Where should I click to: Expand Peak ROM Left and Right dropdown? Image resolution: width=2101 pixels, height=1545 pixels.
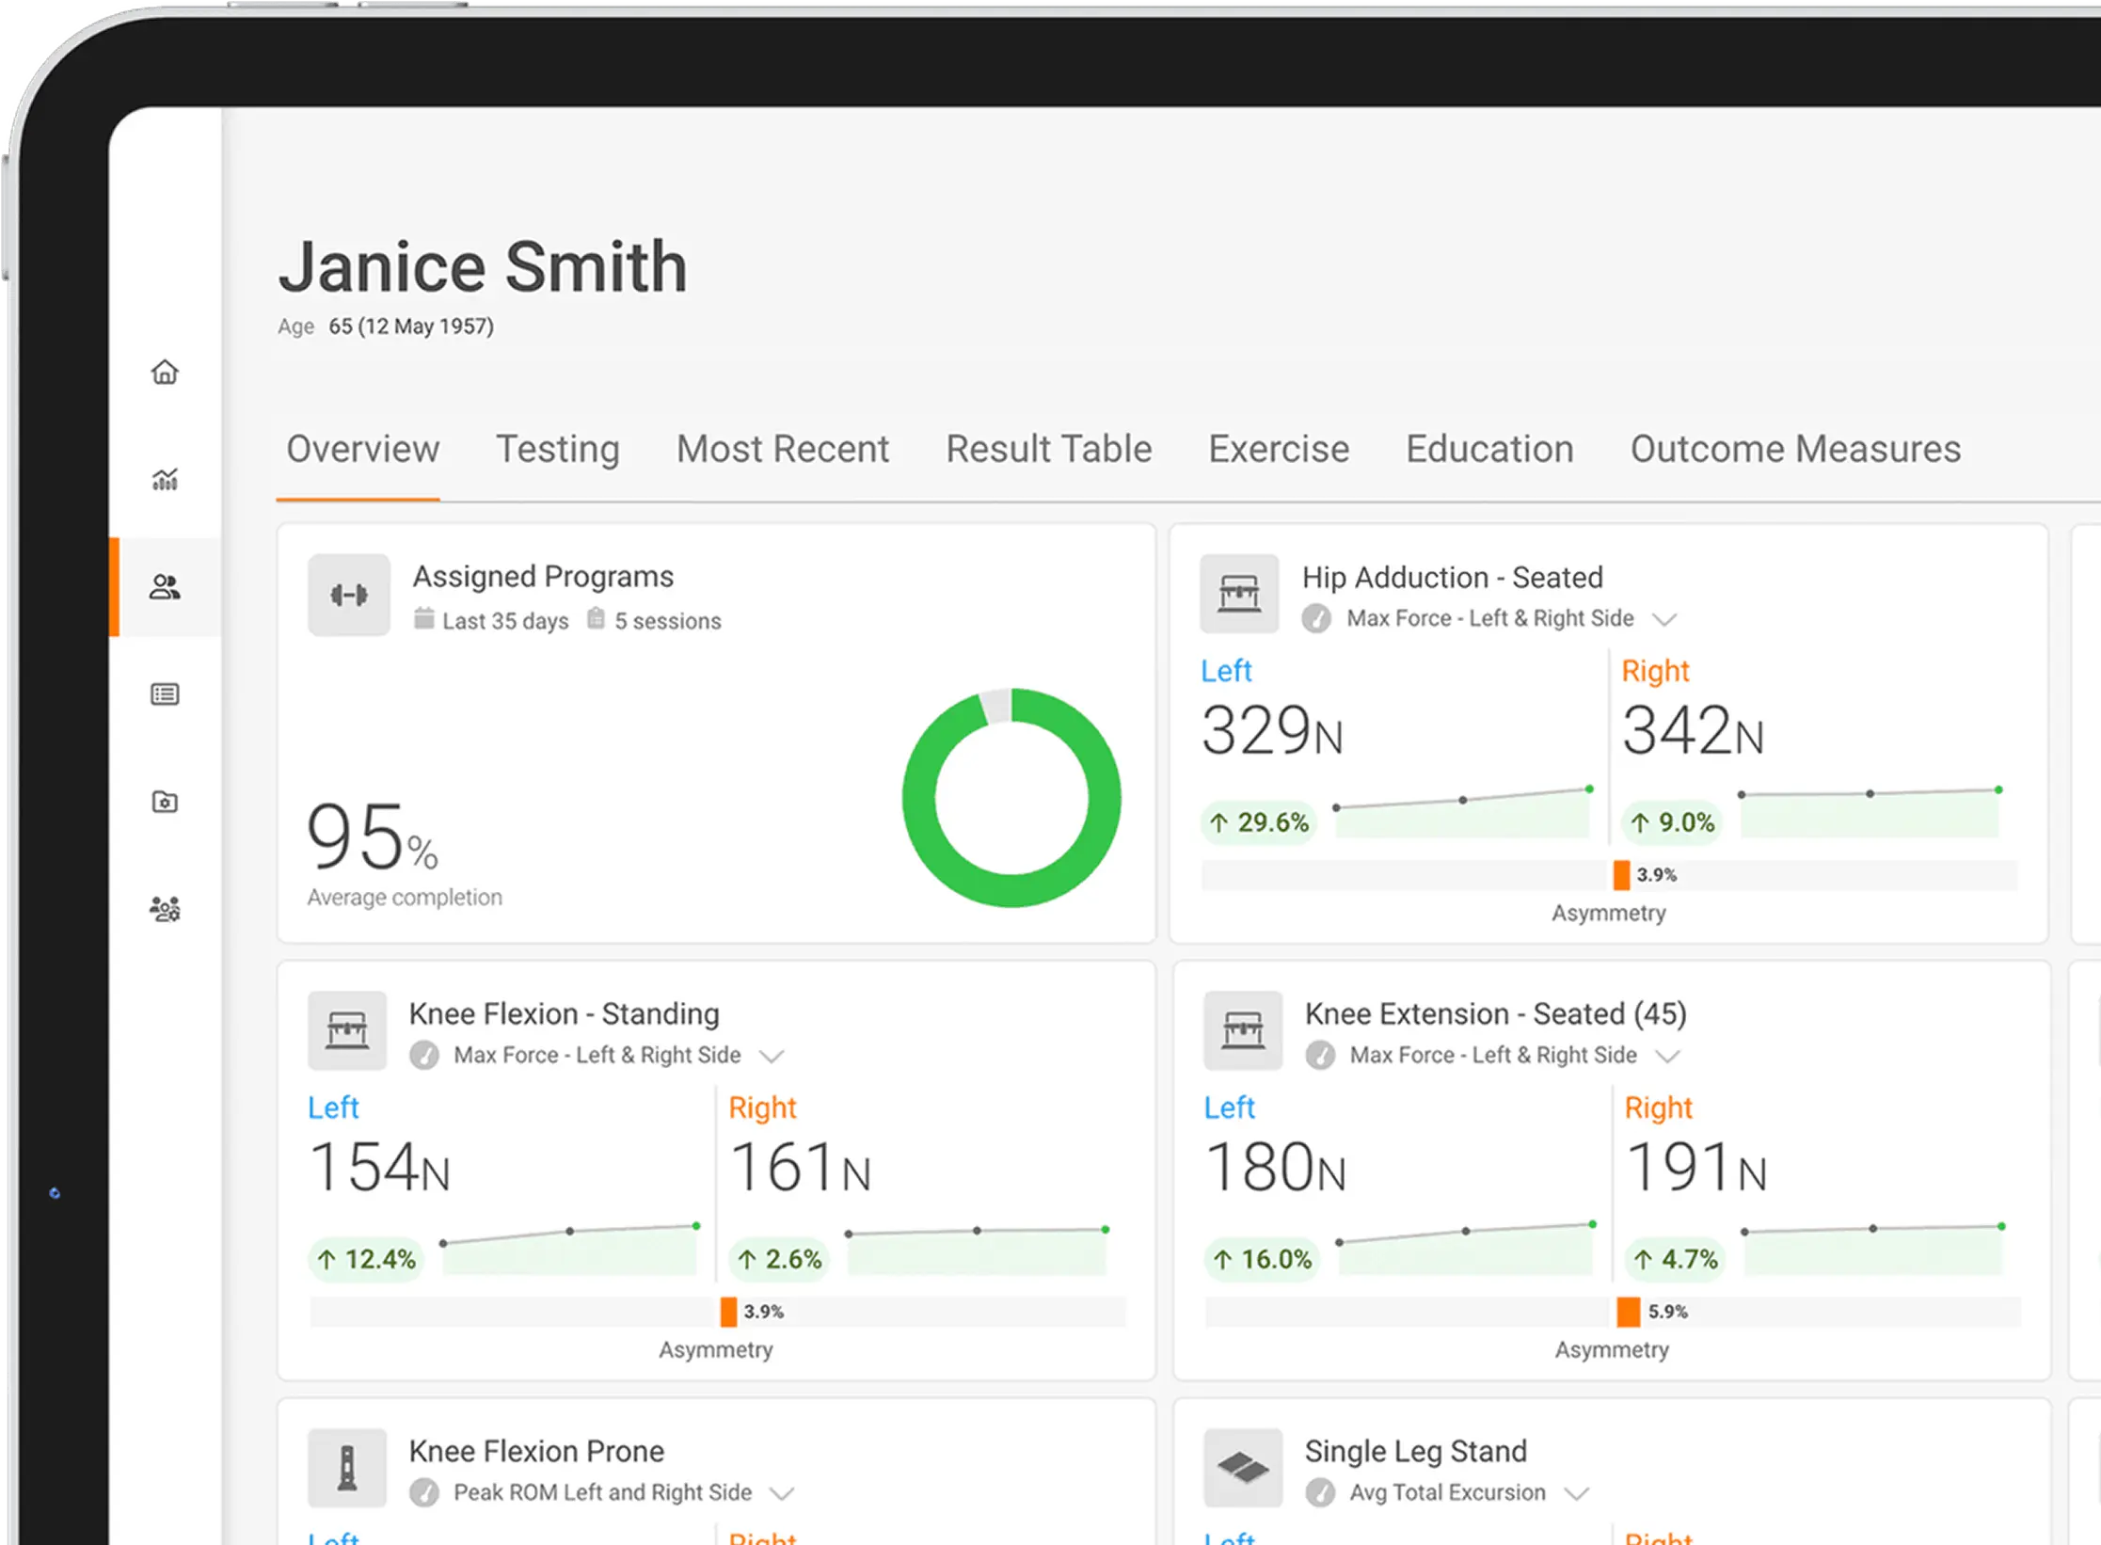(782, 1493)
